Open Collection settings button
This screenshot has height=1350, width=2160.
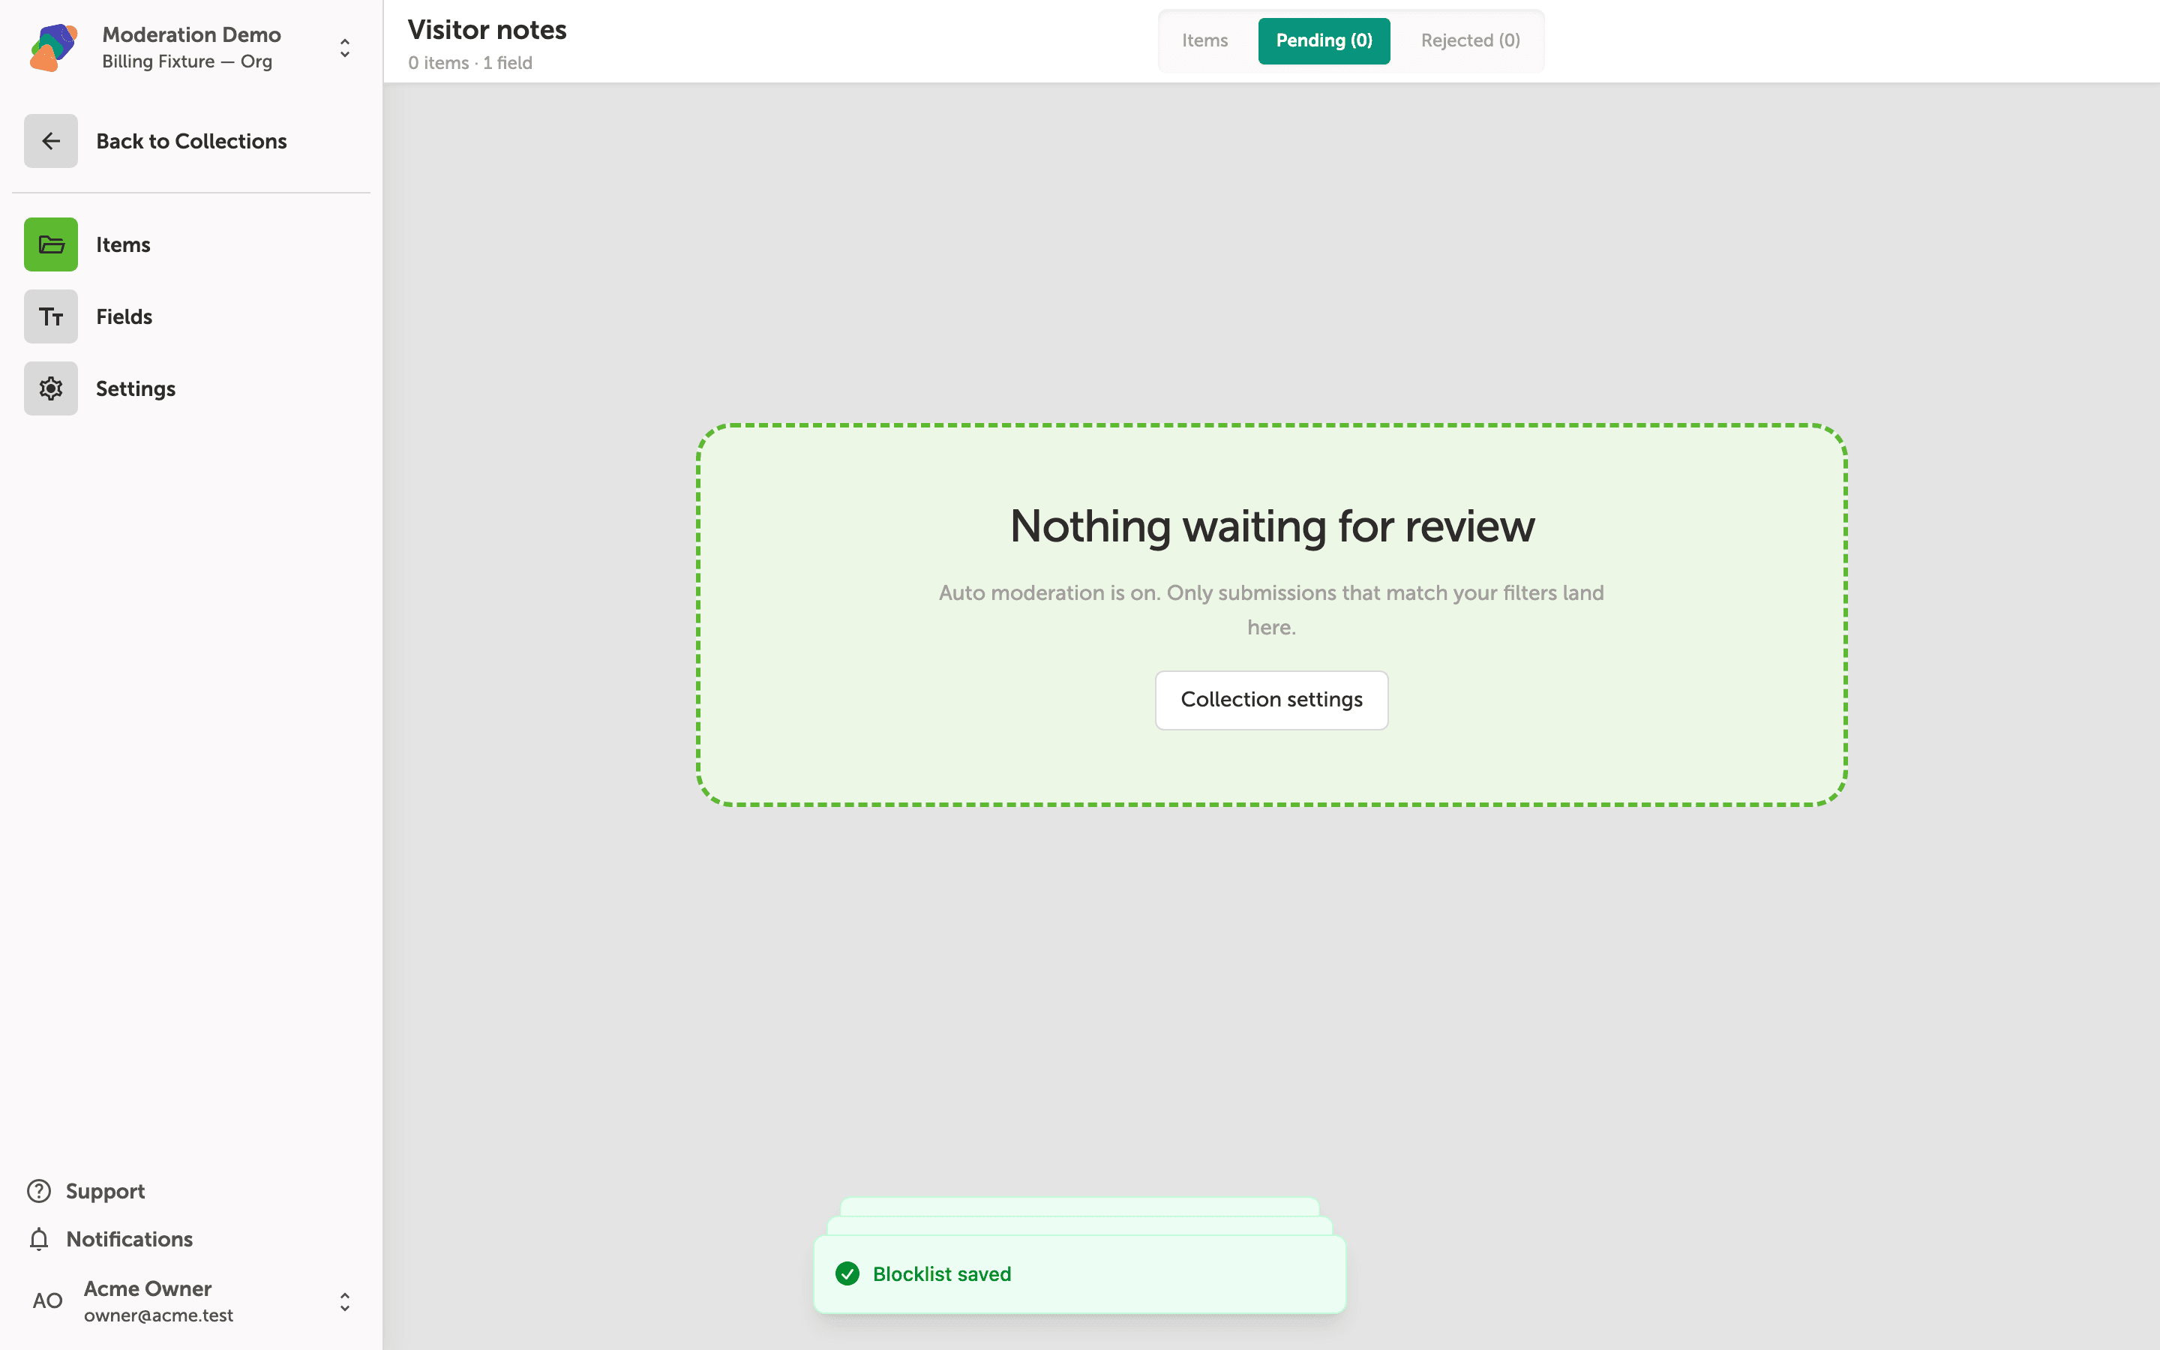click(1271, 700)
